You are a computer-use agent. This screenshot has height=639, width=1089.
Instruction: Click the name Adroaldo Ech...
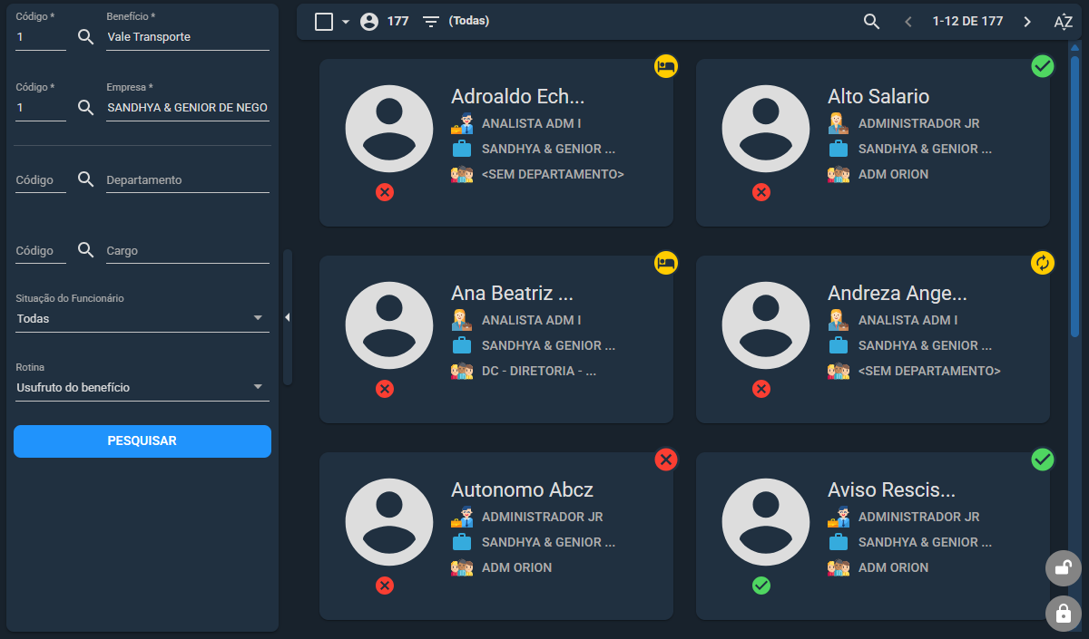click(518, 97)
